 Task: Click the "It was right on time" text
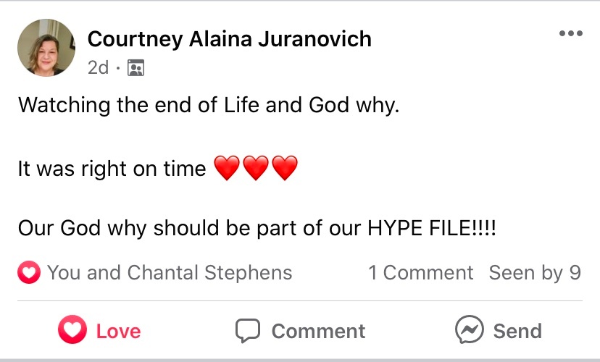[112, 169]
